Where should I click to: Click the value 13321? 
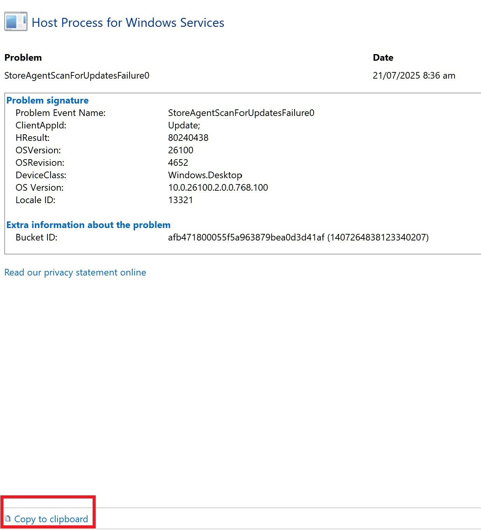(x=181, y=200)
